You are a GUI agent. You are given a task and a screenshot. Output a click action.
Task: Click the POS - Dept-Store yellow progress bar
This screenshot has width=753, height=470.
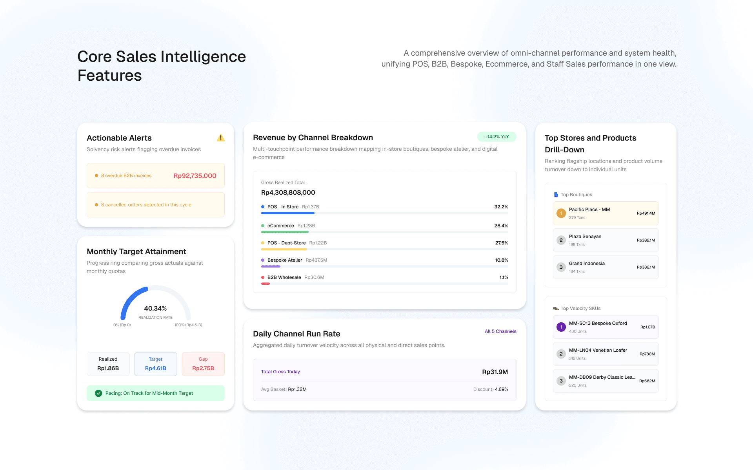click(x=385, y=249)
